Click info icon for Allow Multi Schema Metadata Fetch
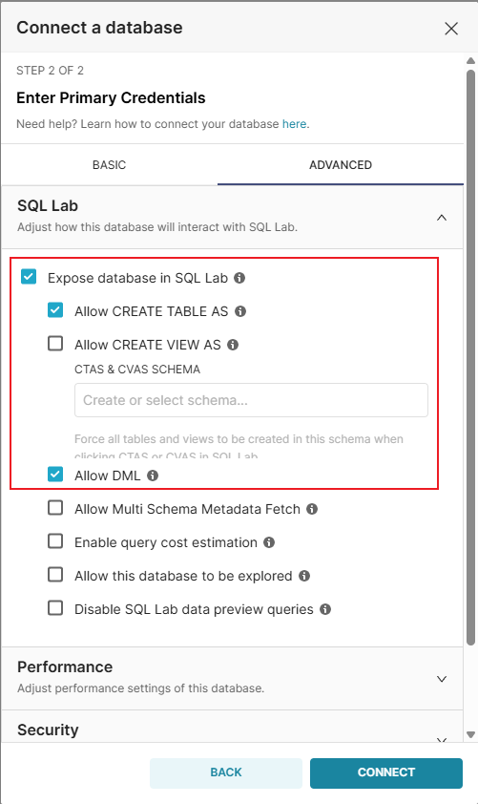The width and height of the screenshot is (478, 804). [312, 509]
